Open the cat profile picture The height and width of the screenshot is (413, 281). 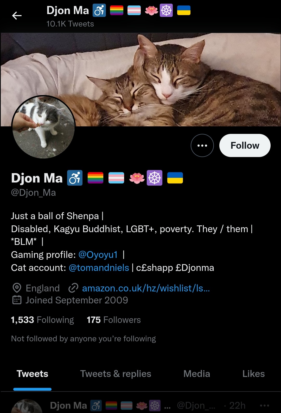[44, 127]
